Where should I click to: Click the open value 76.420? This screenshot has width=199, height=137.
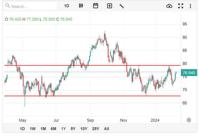tap(15, 19)
